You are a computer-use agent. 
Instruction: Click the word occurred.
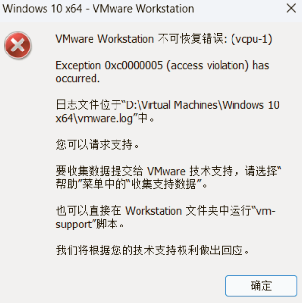click(x=78, y=79)
